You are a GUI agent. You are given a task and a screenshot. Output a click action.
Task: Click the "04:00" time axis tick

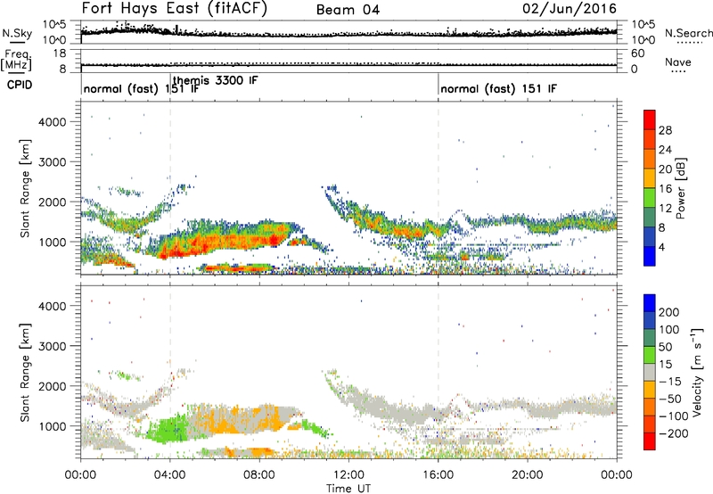[170, 475]
